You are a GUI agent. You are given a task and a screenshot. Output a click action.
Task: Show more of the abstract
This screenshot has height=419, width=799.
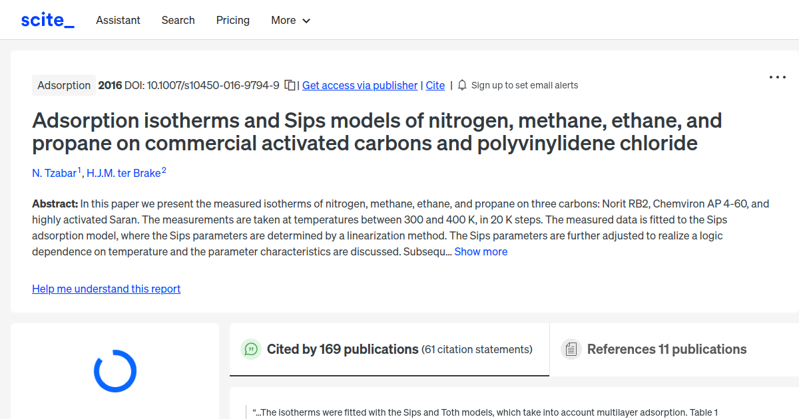[x=481, y=251]
